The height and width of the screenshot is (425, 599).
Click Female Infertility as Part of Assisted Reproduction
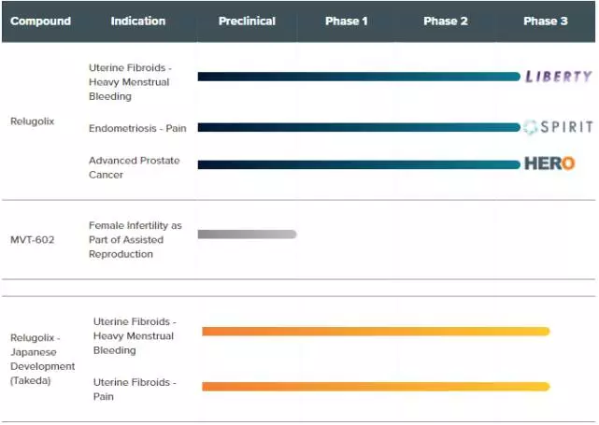(x=135, y=240)
